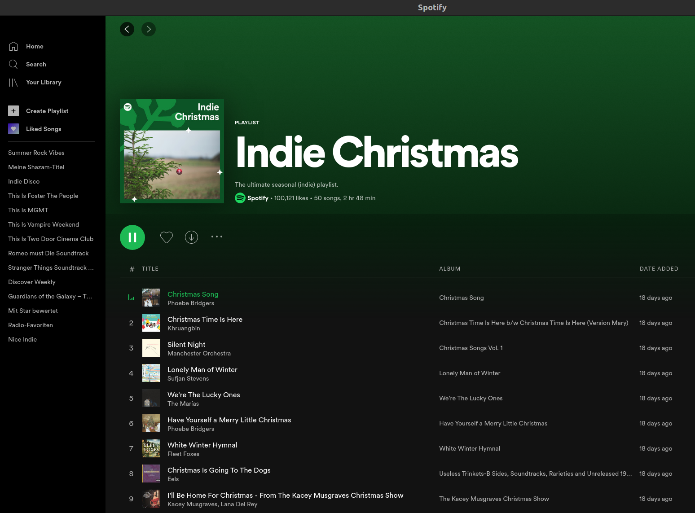Click Christmas Time Is Here track thumbnail
The height and width of the screenshot is (513, 695).
pos(151,323)
